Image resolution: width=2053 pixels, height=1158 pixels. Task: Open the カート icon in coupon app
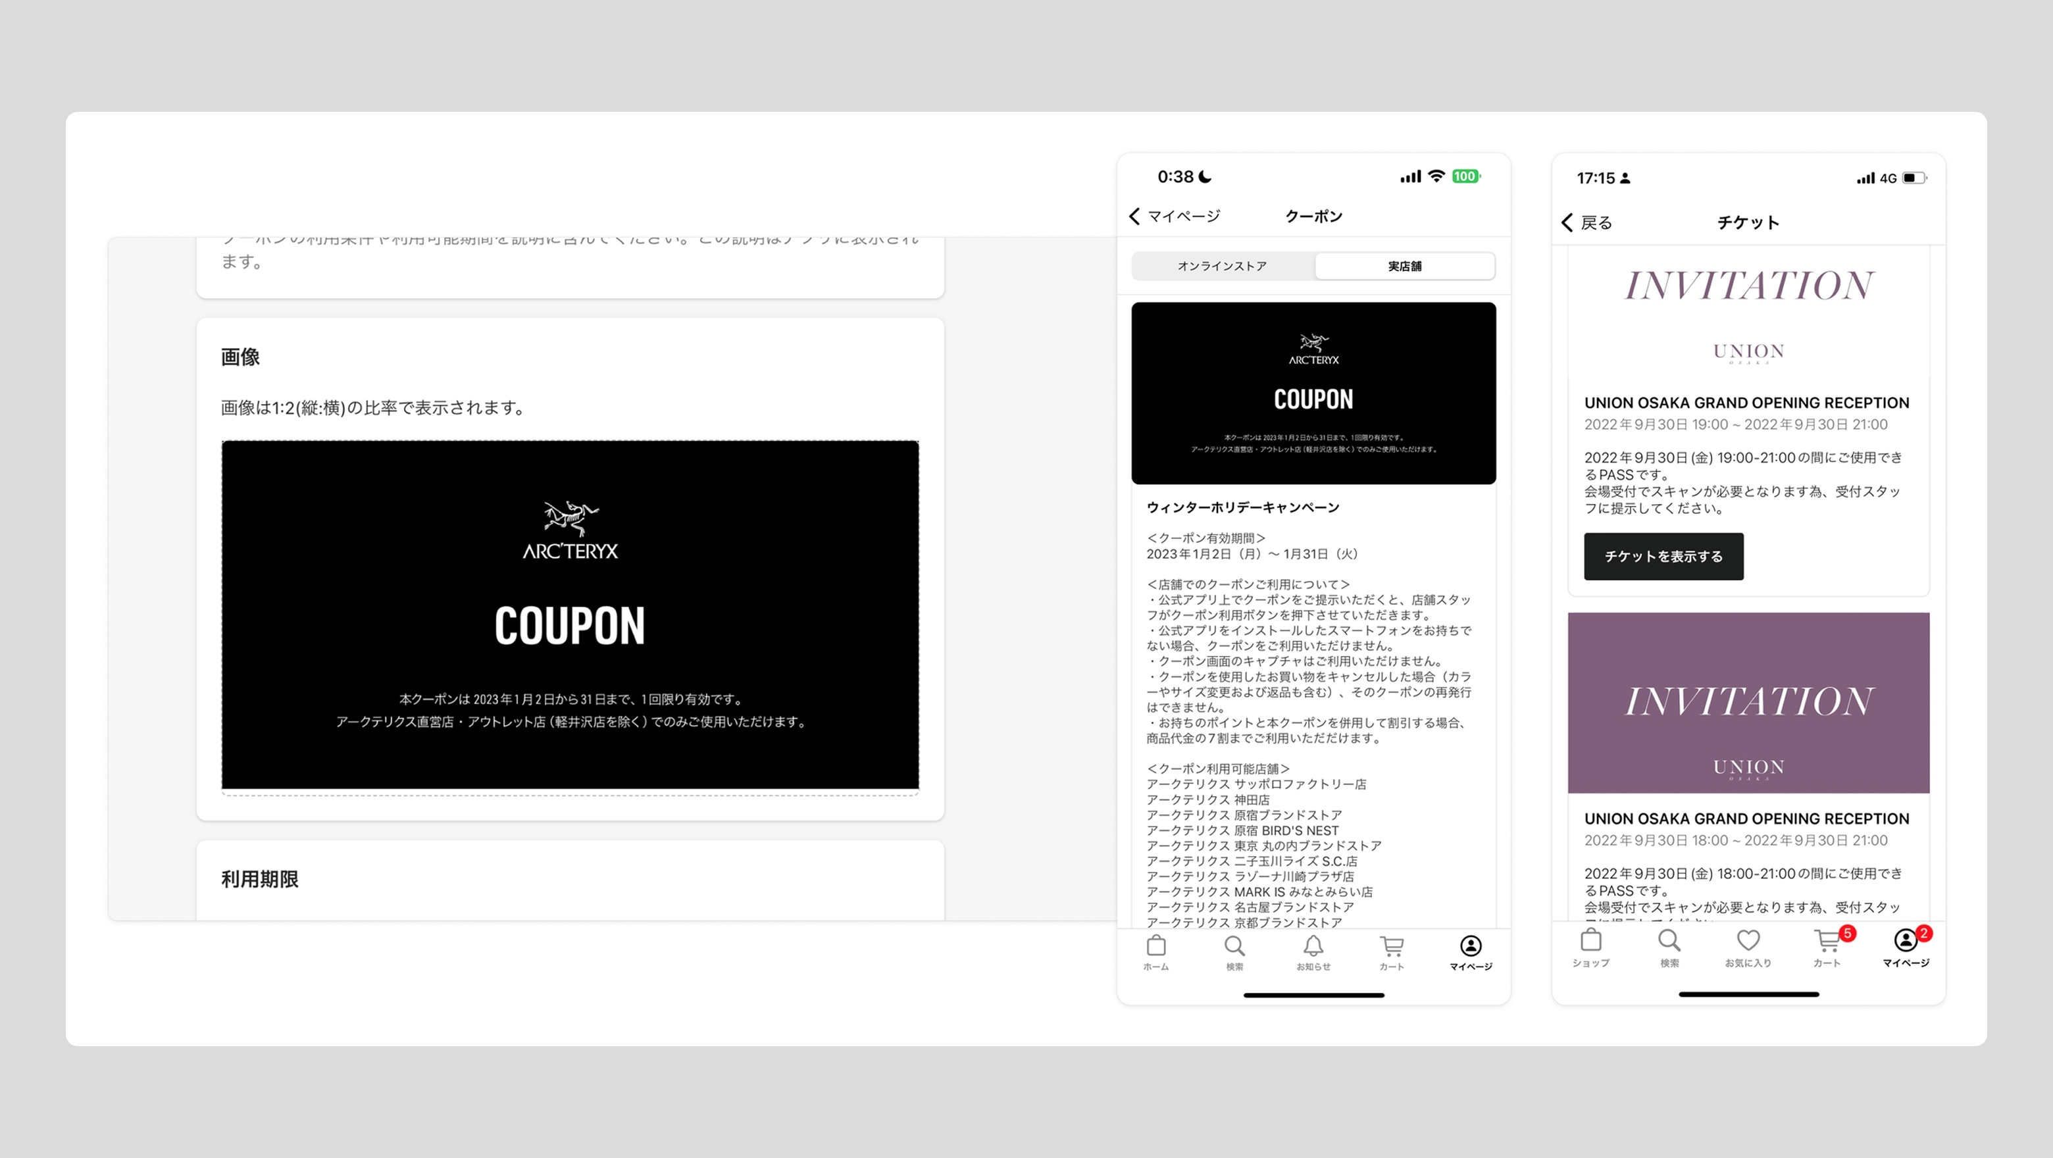(x=1392, y=947)
